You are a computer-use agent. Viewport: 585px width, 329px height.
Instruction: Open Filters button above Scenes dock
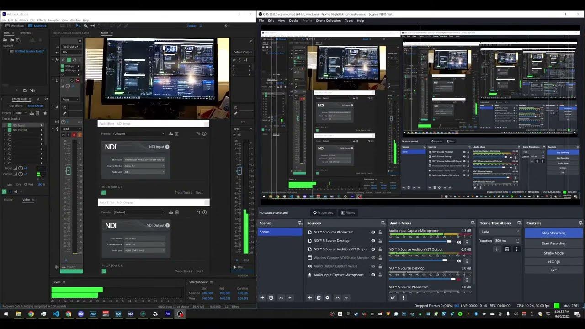pos(347,212)
